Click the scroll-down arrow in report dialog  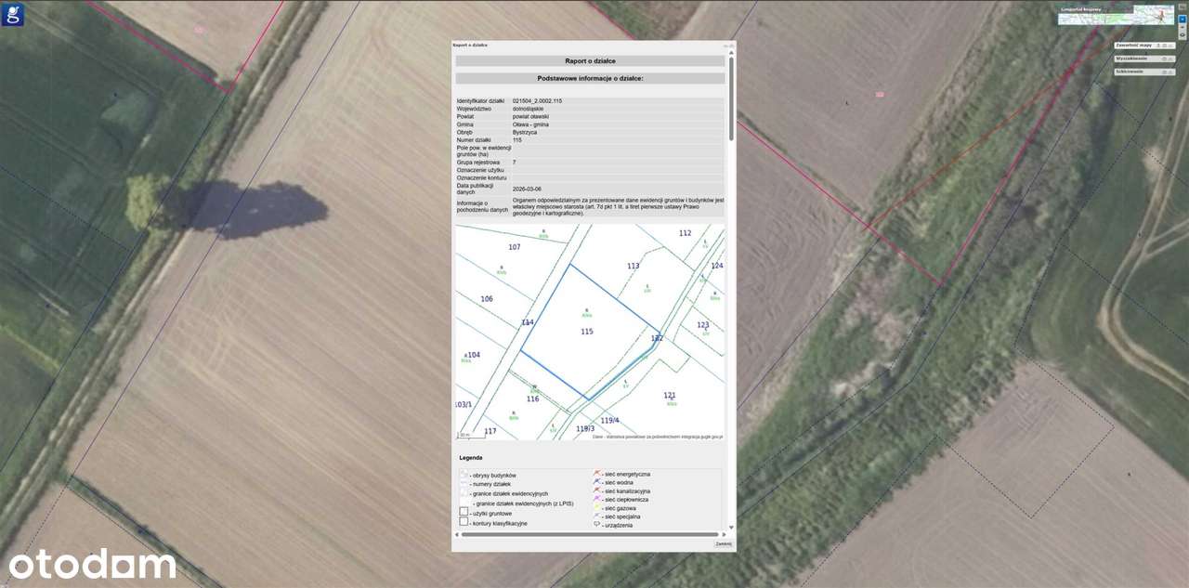(731, 527)
